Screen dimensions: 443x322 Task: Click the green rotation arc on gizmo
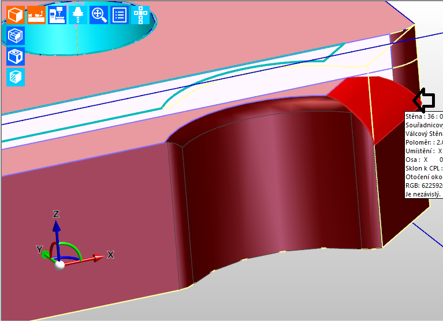pyautogui.click(x=75, y=248)
